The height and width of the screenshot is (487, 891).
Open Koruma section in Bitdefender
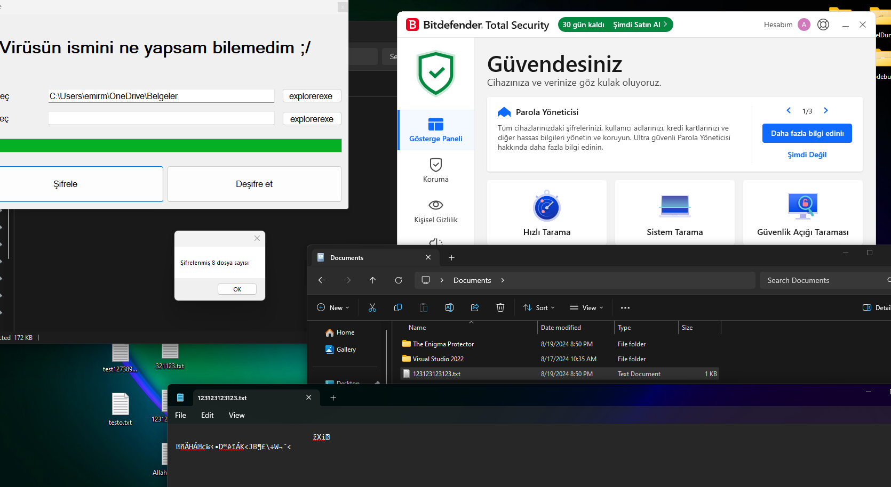pos(435,171)
